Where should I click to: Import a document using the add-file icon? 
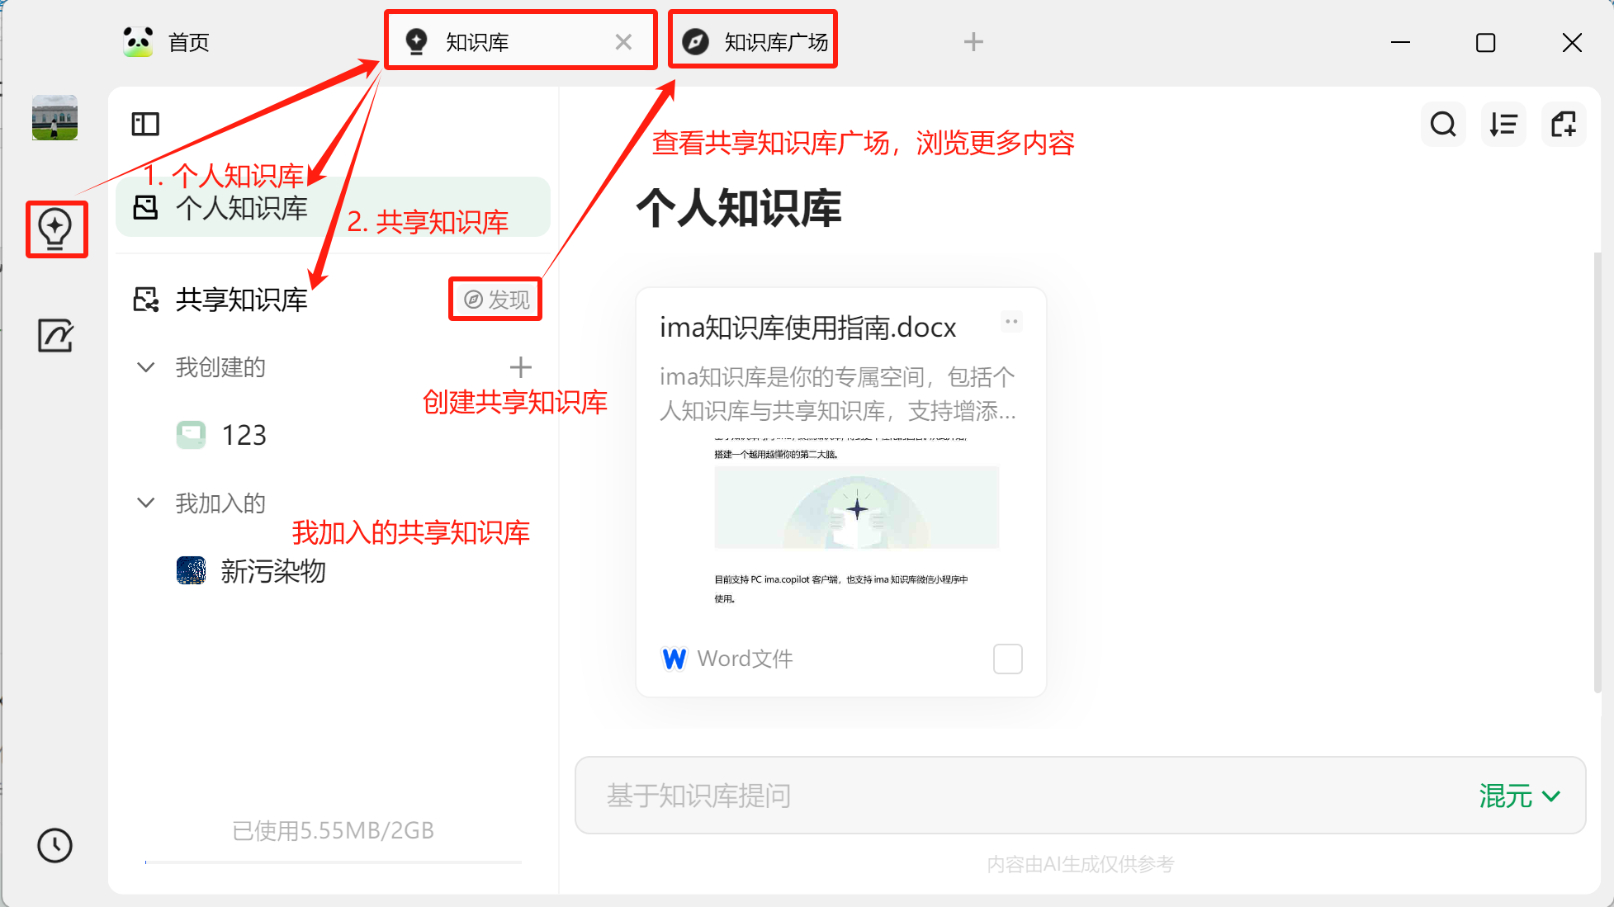pos(1564,124)
